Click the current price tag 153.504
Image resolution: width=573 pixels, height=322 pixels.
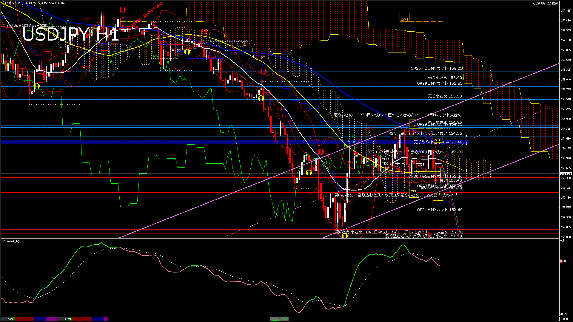pyautogui.click(x=566, y=174)
